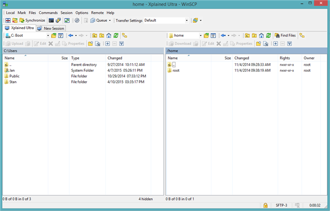The image size is (330, 211).
Task: Switch to the Xplained Ultra session tab
Action: [19, 28]
